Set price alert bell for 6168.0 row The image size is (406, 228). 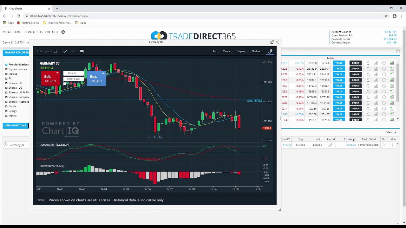368,63
